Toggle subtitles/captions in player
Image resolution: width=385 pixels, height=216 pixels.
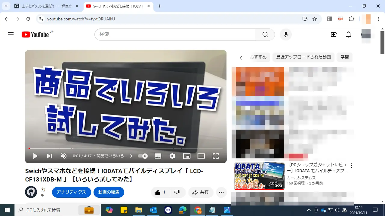click(x=158, y=156)
